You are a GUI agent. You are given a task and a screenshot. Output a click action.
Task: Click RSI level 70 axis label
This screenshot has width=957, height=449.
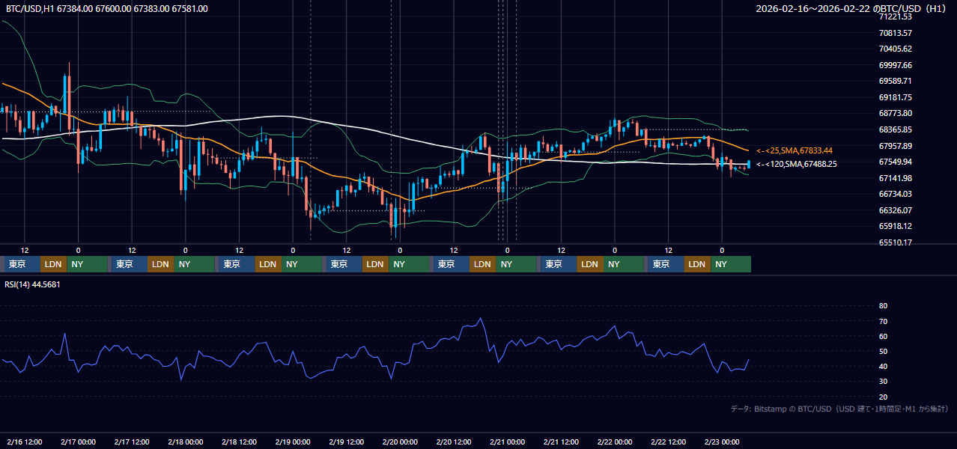[x=883, y=321]
